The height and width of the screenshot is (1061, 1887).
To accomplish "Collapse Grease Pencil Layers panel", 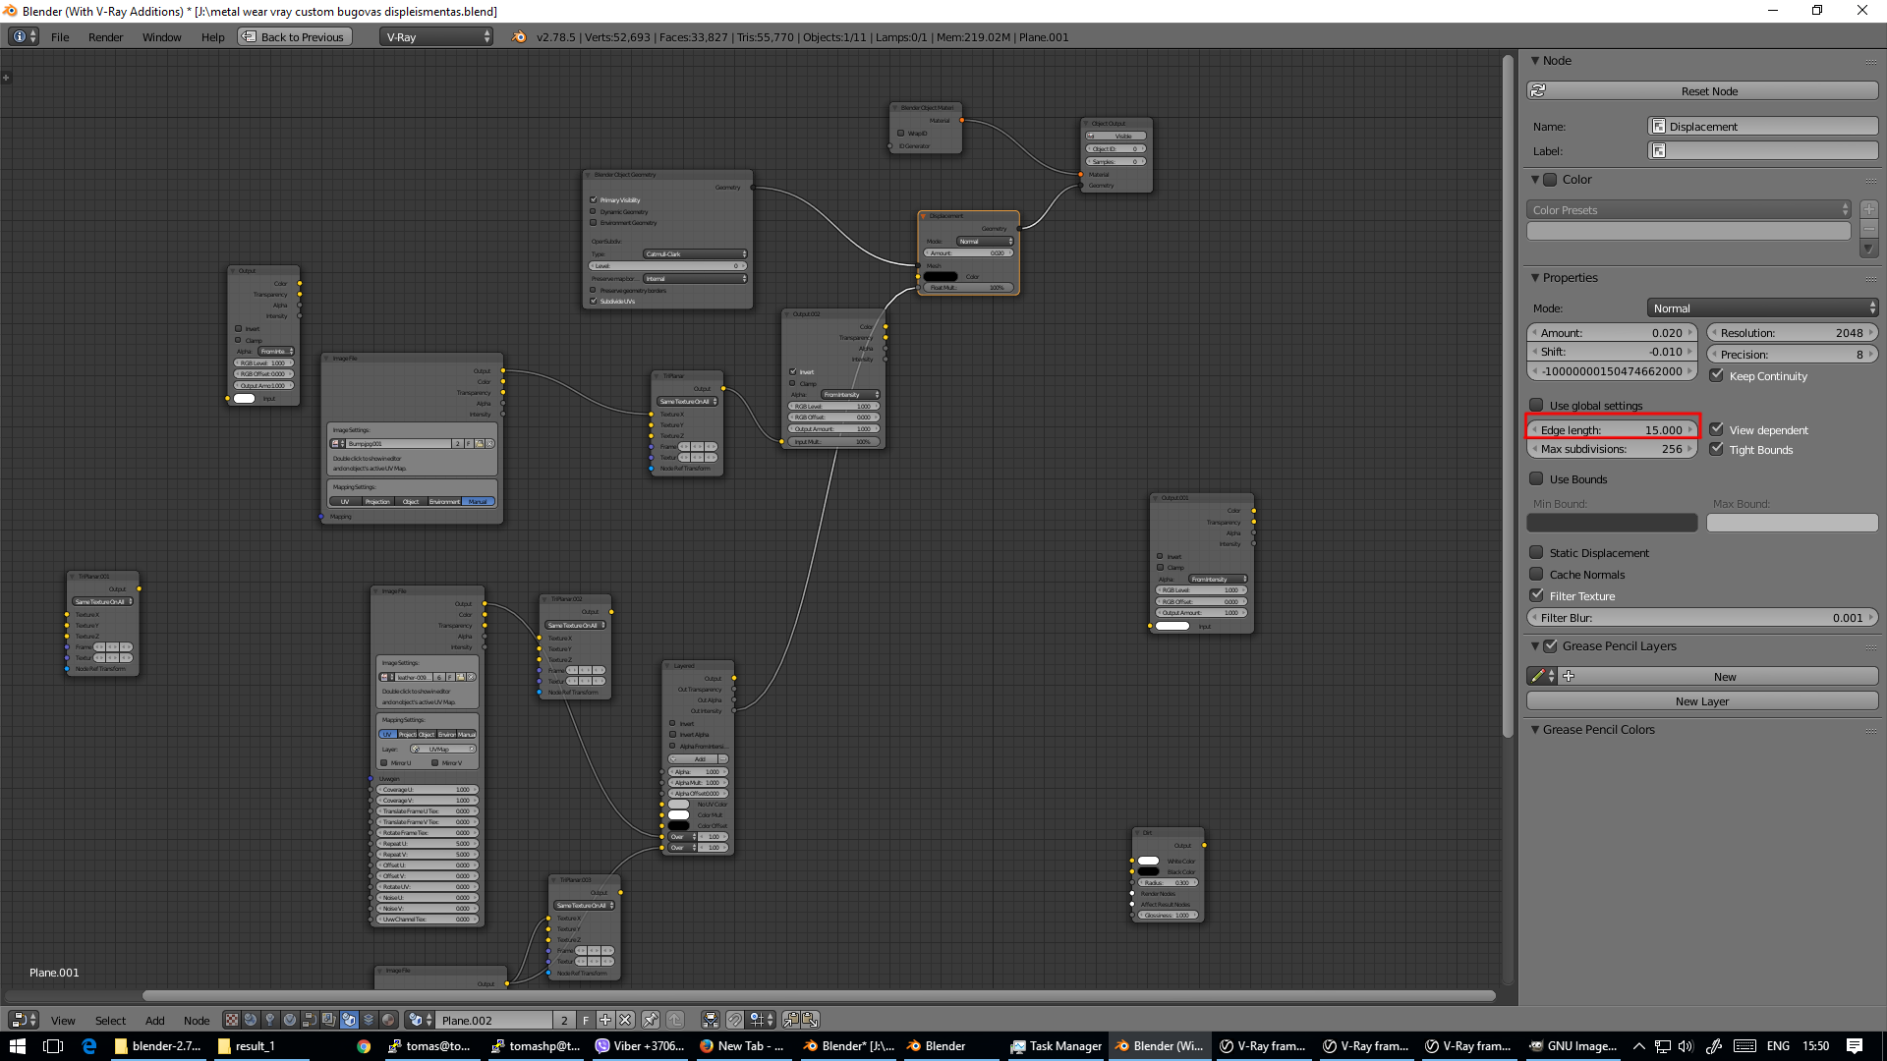I will 1535,645.
